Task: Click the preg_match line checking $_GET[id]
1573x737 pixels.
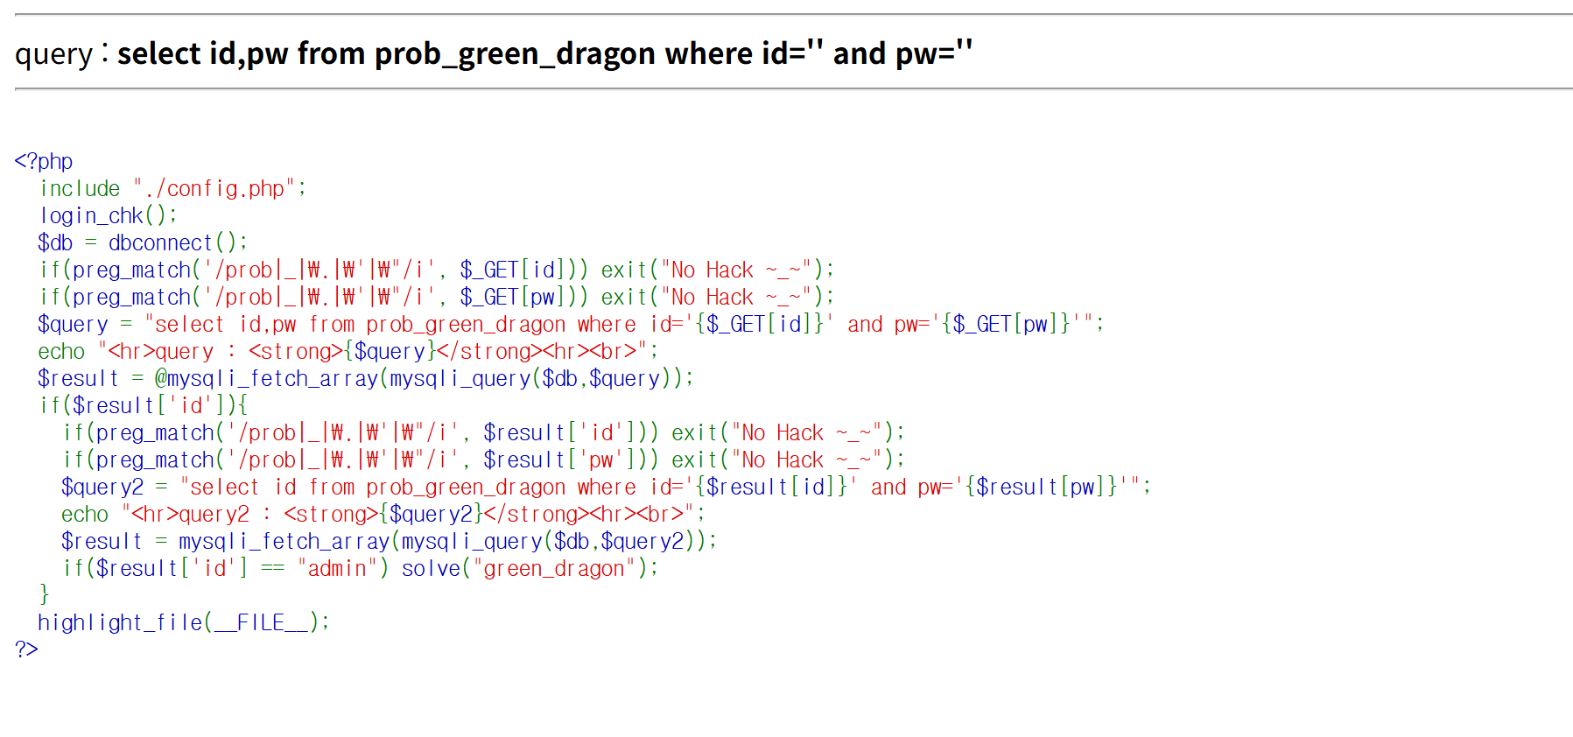Action: [x=436, y=270]
